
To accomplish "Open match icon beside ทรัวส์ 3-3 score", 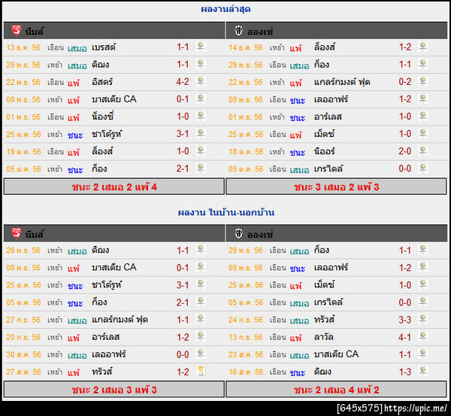I will pos(422,320).
